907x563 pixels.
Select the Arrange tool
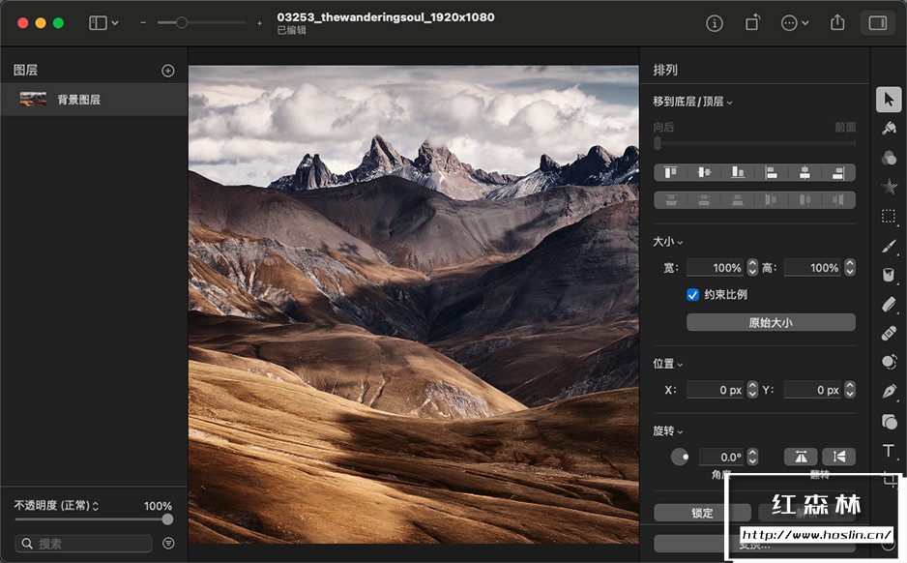(890, 101)
